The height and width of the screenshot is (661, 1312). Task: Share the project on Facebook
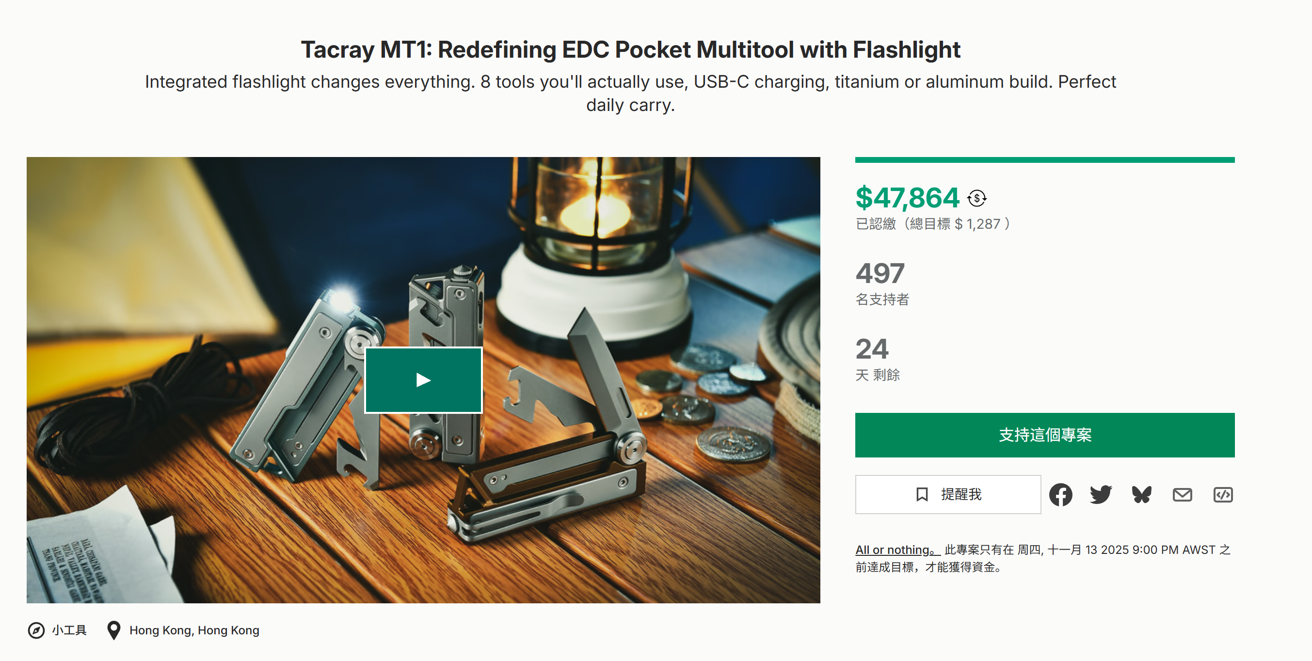1061,494
